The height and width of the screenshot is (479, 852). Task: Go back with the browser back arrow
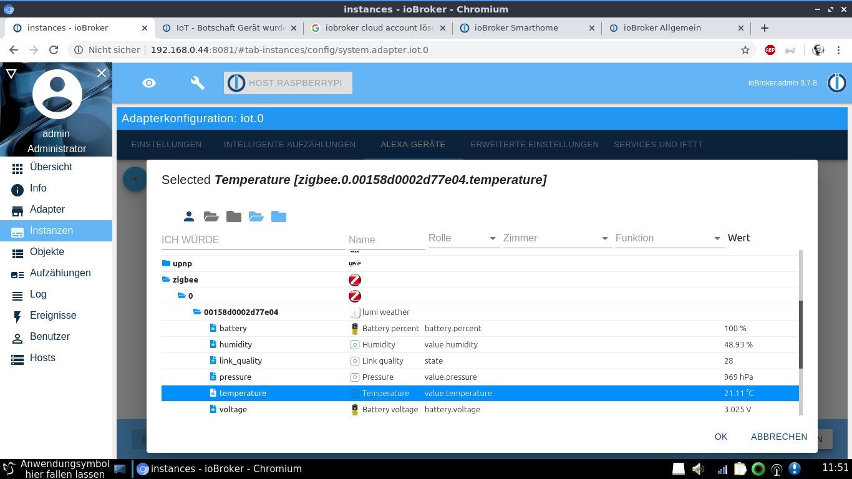click(x=14, y=50)
